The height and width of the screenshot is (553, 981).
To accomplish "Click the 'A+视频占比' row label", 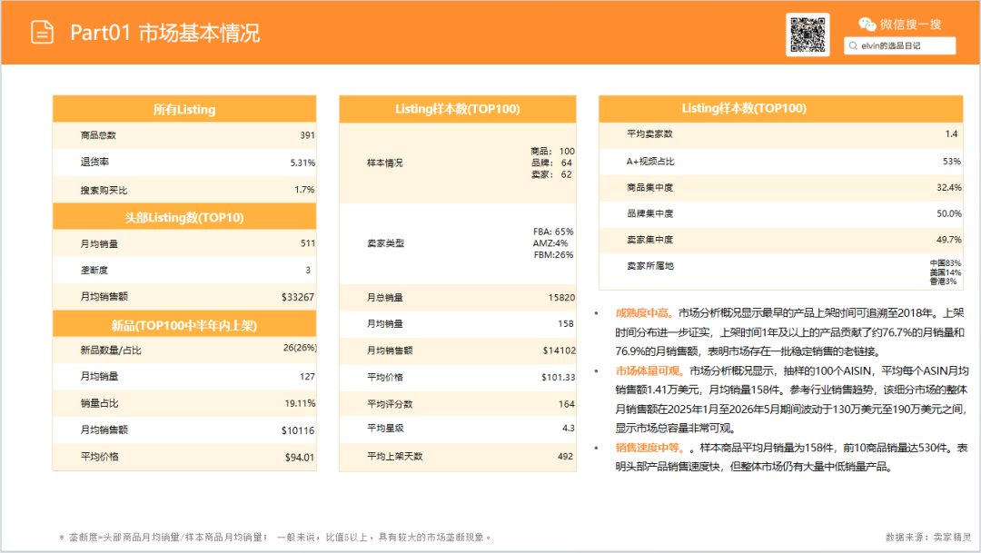I will [650, 162].
